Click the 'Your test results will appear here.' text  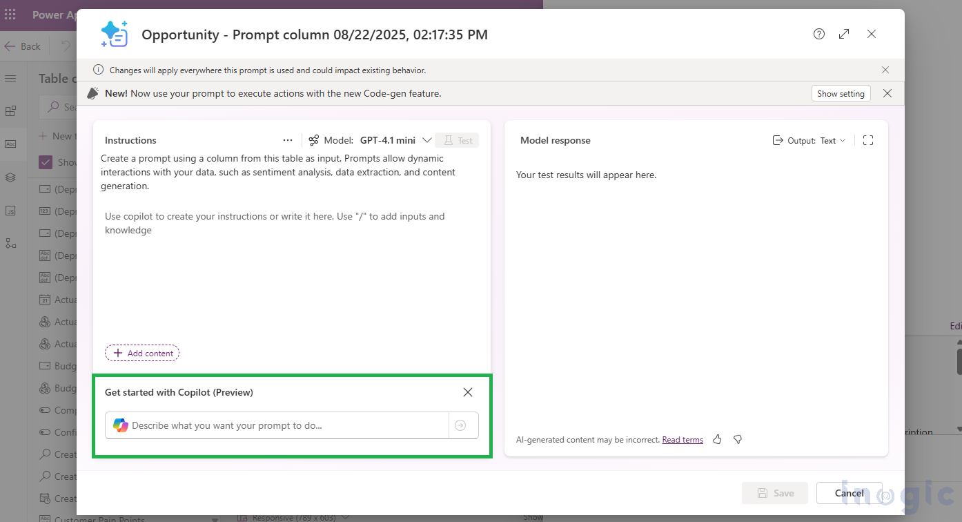coord(587,175)
